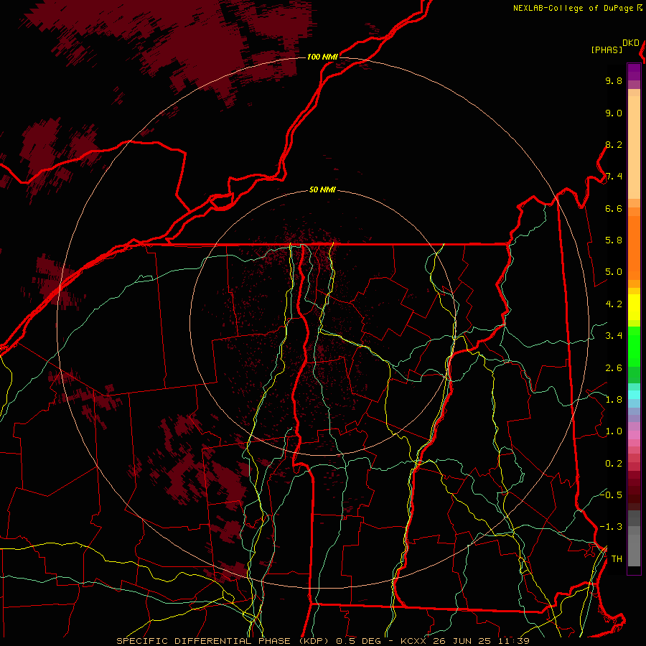Select the -1.3 value on color scale
The height and width of the screenshot is (646, 646).
[611, 527]
